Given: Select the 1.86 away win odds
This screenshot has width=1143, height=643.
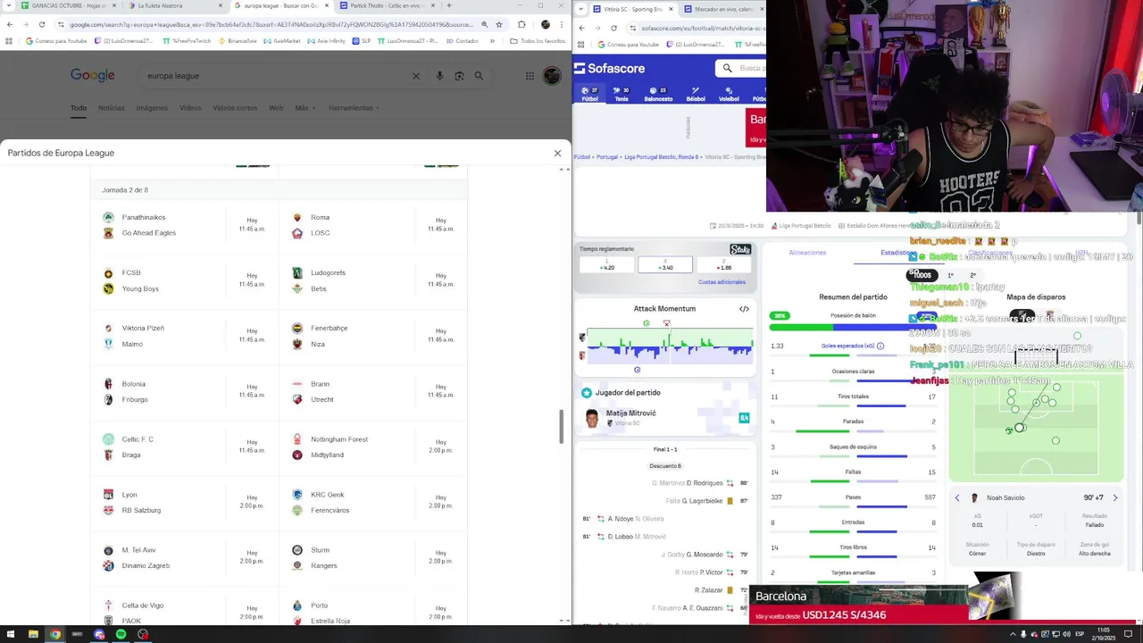Looking at the screenshot, I should coord(724,265).
